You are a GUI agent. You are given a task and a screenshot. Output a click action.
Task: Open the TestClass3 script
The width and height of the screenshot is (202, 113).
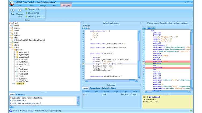[x=23, y=74]
